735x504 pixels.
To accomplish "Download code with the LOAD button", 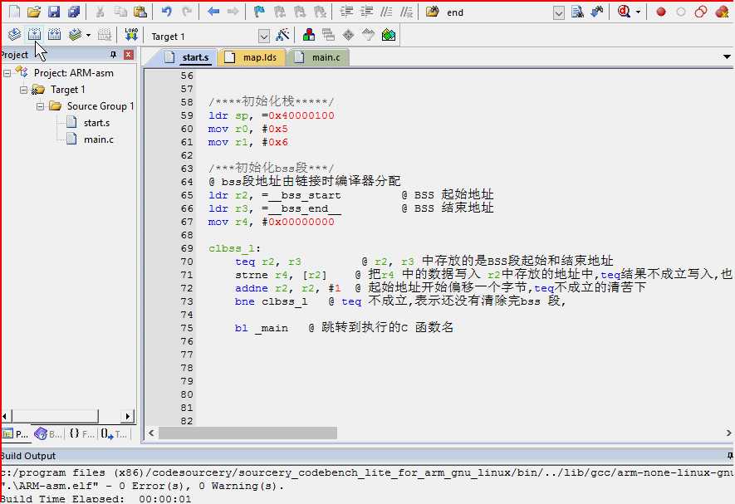I will (131, 35).
